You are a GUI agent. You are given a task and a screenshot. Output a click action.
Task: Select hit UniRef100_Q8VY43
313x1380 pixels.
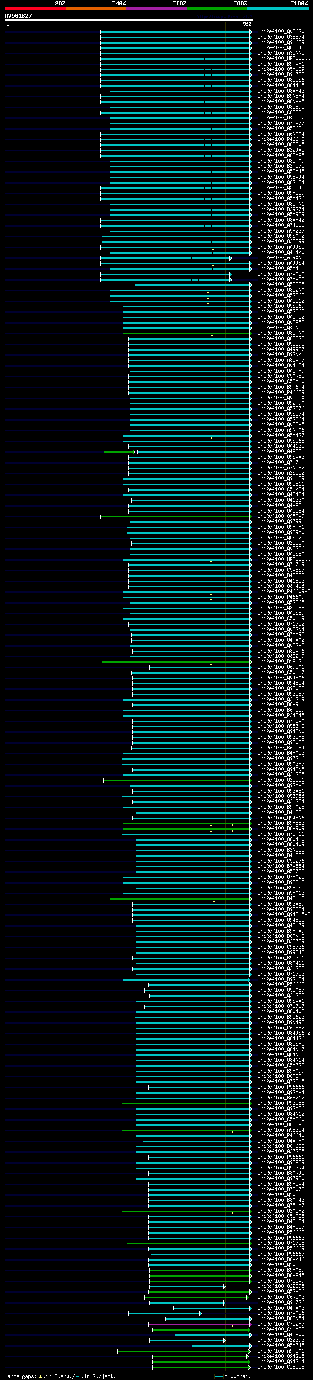point(280,91)
